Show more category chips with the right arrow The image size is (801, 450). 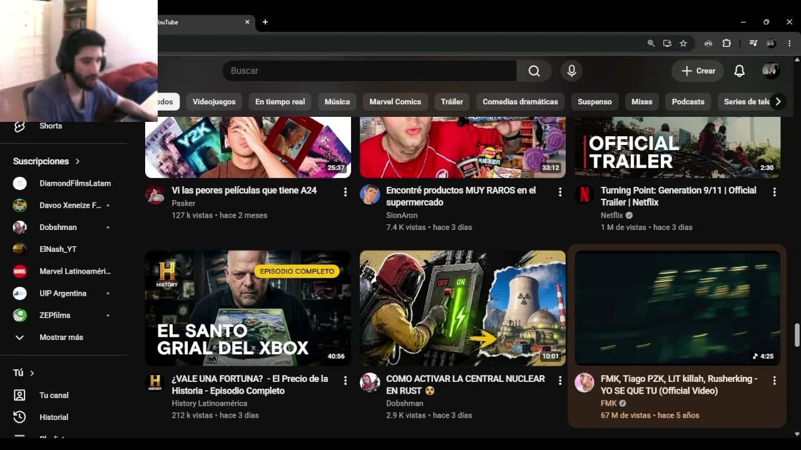pos(778,101)
